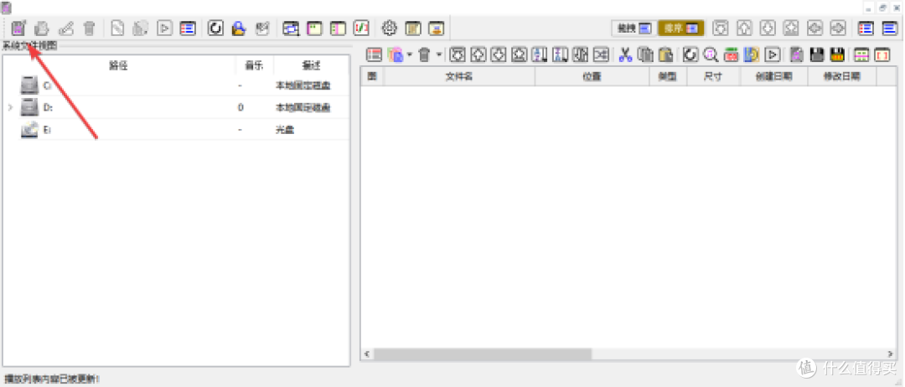
Task: Click the horizontal scrollbar thumb under file list
Action: coord(483,353)
